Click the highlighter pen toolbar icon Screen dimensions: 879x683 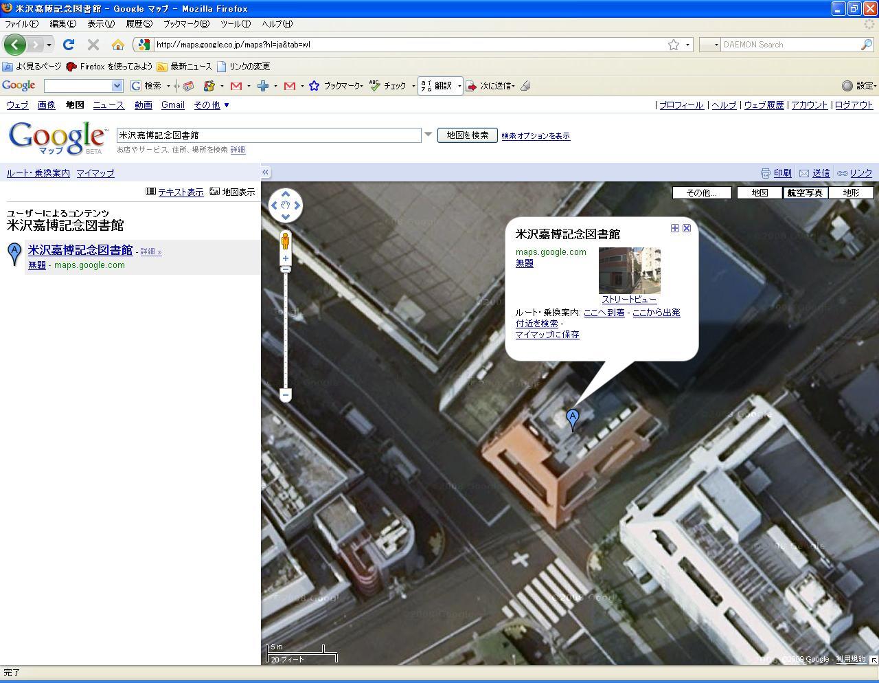pos(525,86)
